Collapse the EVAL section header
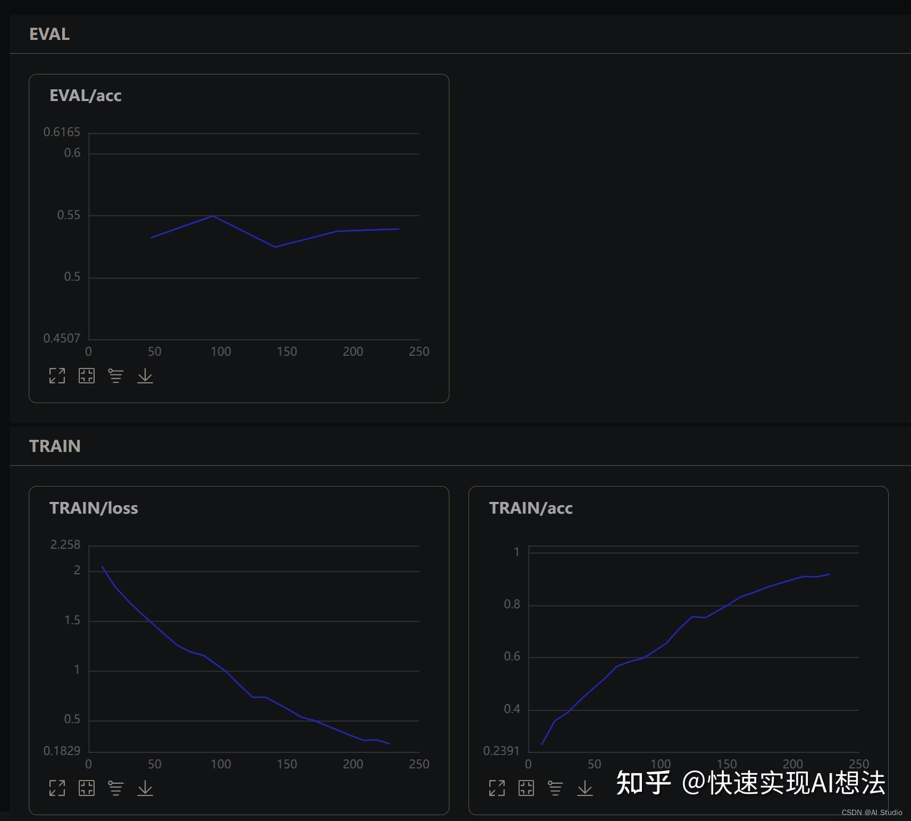 [49, 34]
